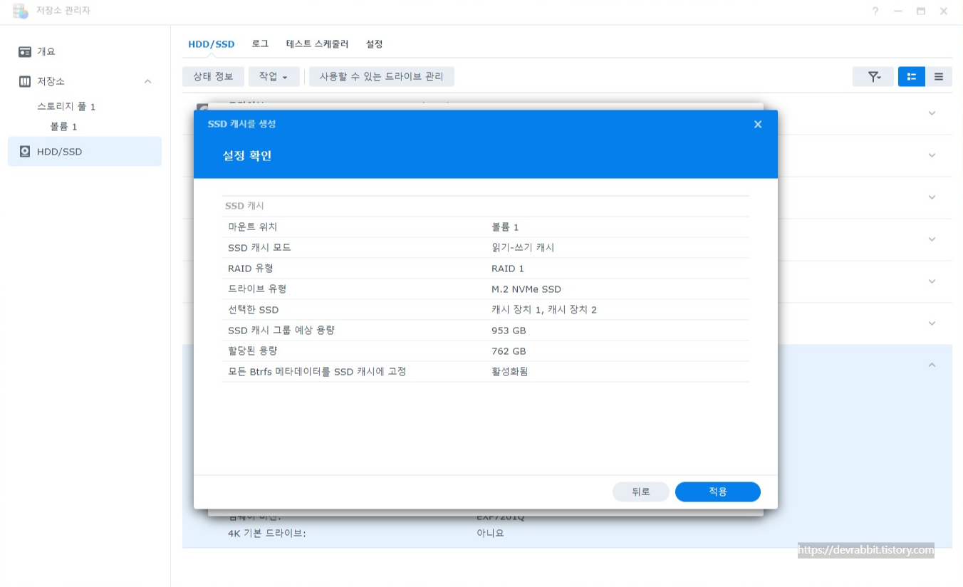The height and width of the screenshot is (587, 963).
Task: Switch to the 로그 tab
Action: [260, 44]
